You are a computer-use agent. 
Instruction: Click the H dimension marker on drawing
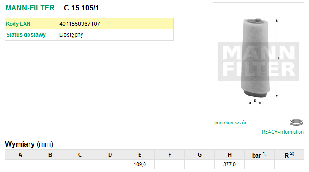279,58
